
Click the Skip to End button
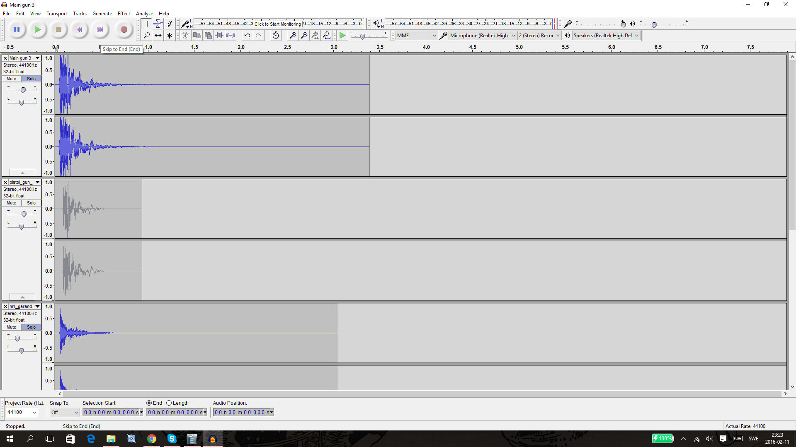(x=100, y=30)
